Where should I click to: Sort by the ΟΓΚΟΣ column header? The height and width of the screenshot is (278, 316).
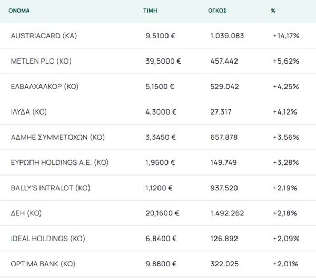[x=217, y=11]
